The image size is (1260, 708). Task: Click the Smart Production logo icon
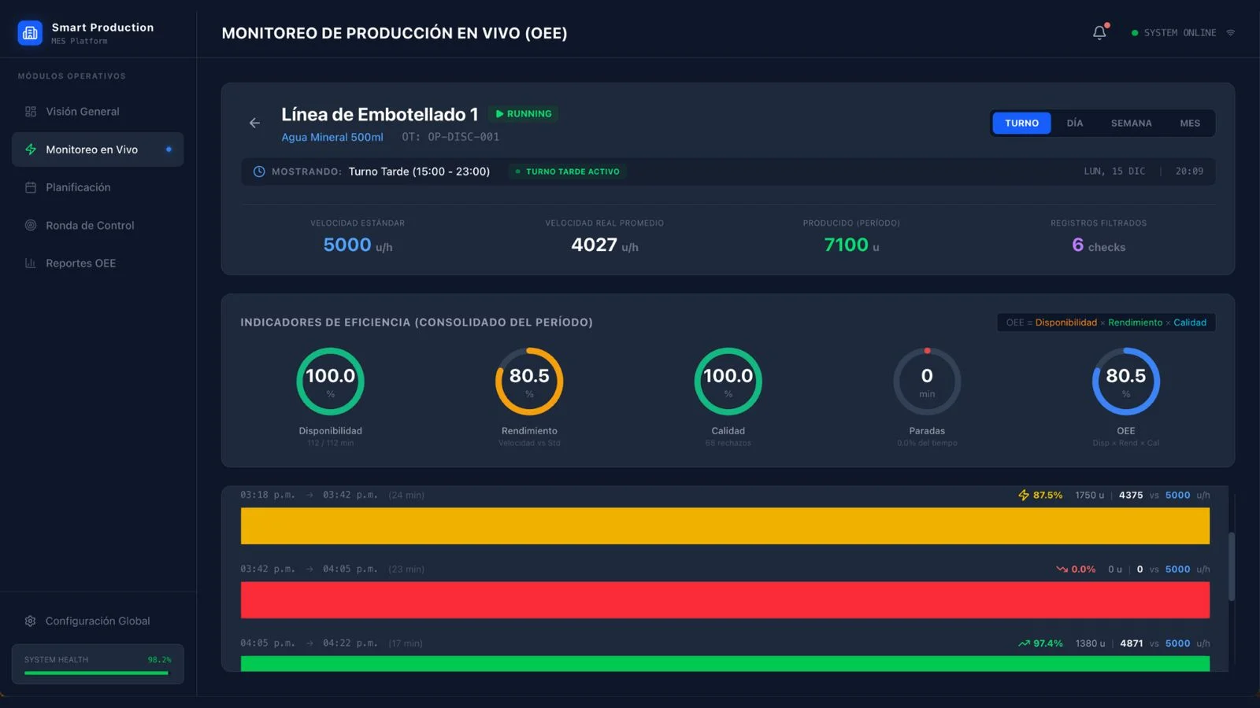coord(30,33)
